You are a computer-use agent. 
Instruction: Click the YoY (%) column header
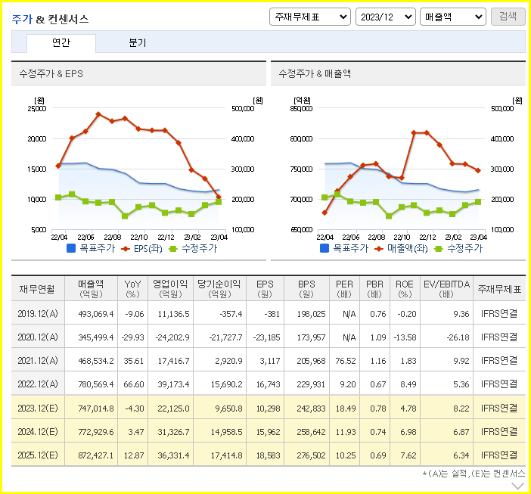tap(132, 289)
